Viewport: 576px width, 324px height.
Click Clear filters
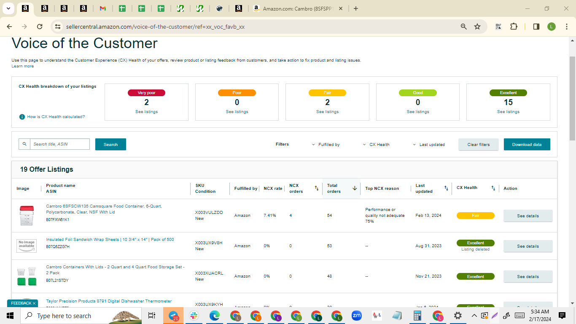(479, 144)
